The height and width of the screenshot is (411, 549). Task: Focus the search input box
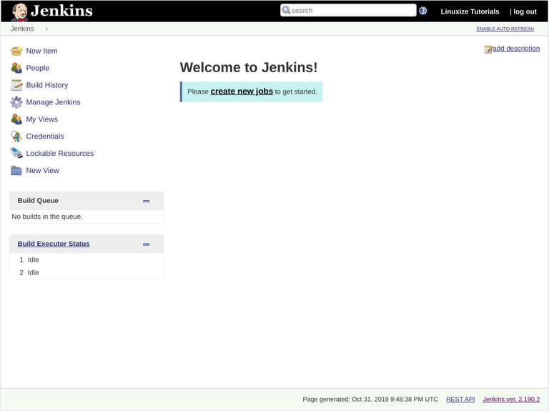tap(352, 11)
